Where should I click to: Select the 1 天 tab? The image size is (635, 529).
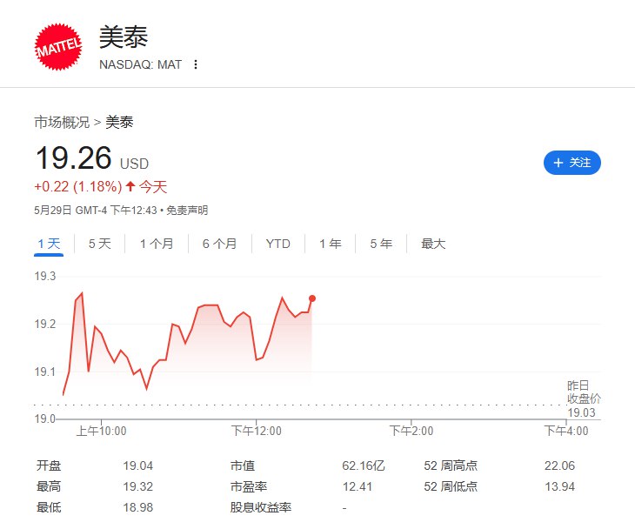[x=49, y=244]
